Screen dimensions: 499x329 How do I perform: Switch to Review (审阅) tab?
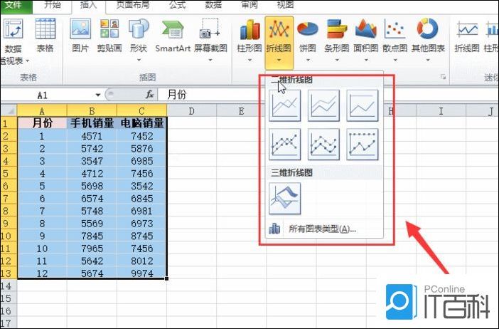tap(249, 5)
